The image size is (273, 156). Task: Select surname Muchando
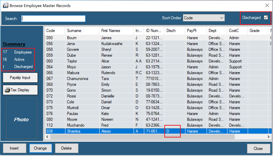pos(76,125)
